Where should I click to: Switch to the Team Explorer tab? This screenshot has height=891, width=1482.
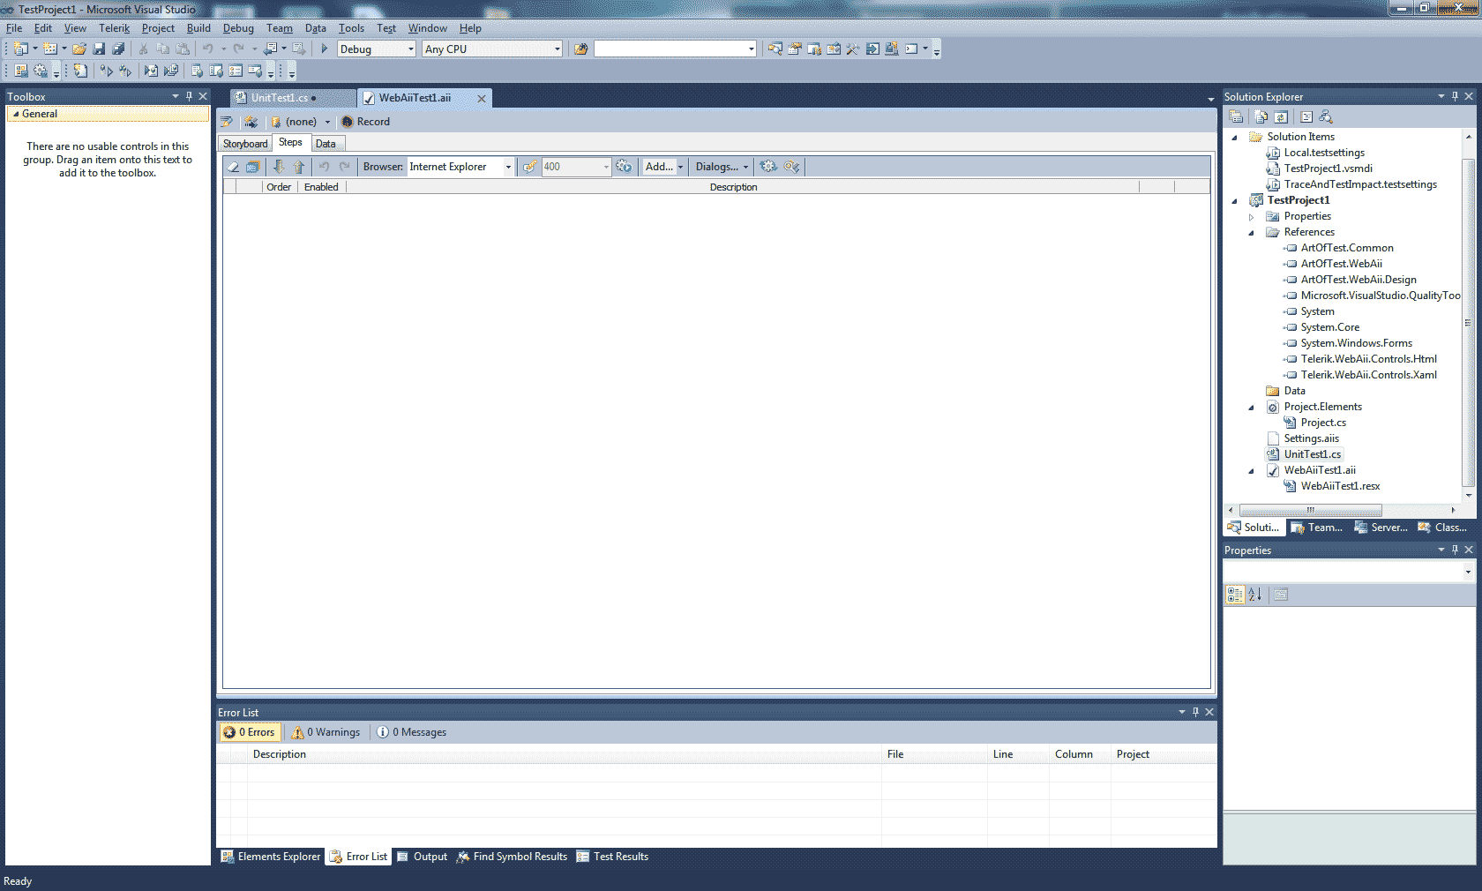[x=1317, y=528]
